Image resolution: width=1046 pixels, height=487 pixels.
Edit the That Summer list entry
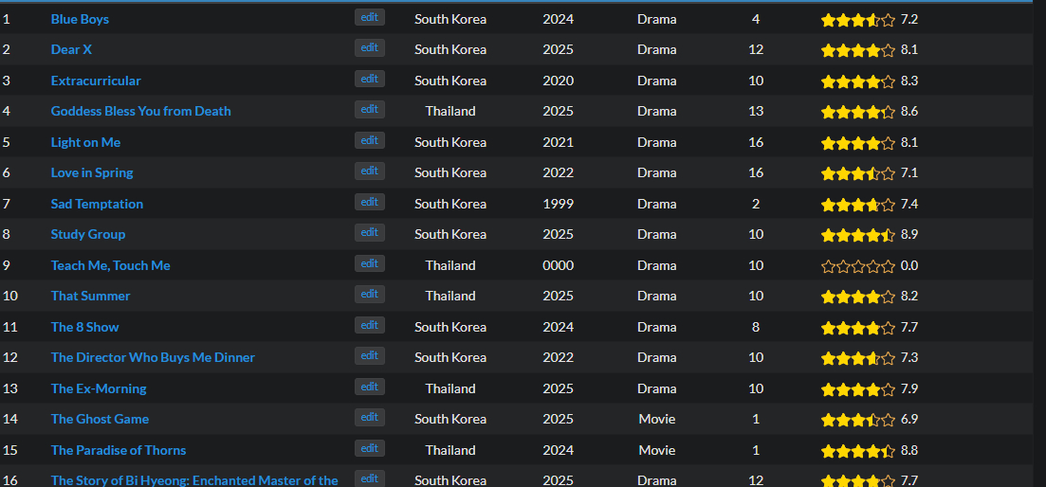tap(370, 295)
